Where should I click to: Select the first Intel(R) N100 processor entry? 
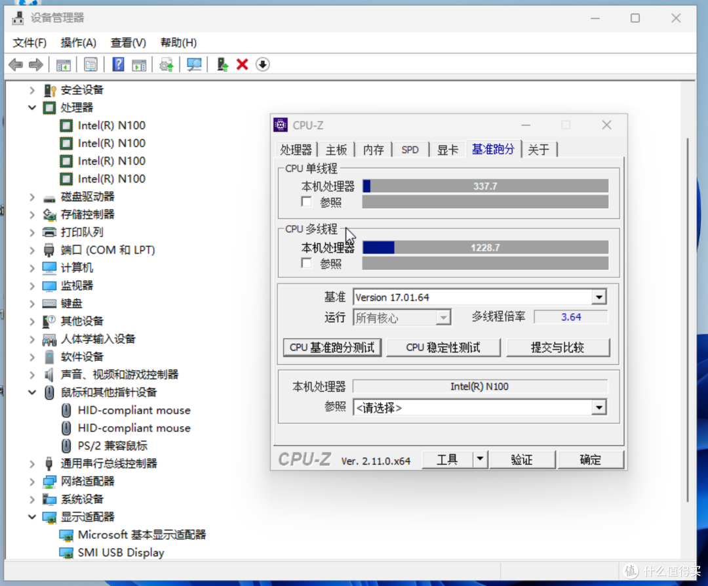point(111,125)
